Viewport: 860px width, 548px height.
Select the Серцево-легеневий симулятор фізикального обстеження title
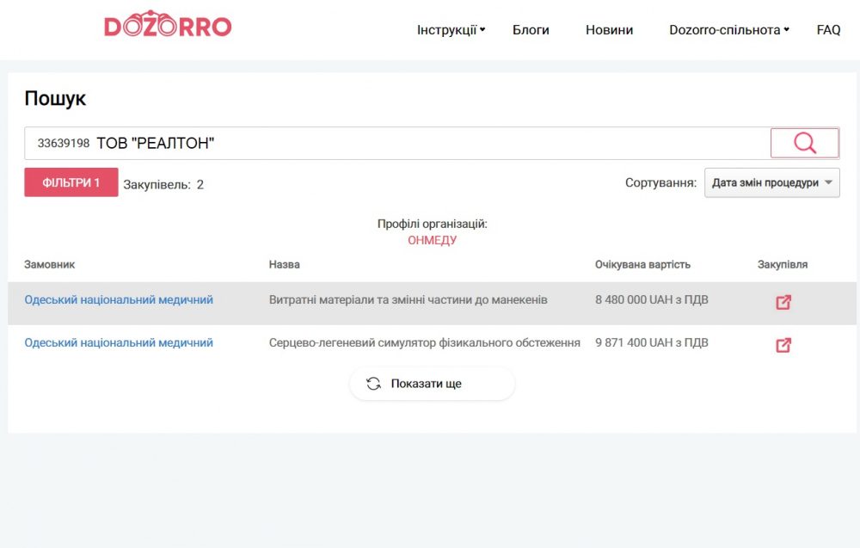click(424, 343)
